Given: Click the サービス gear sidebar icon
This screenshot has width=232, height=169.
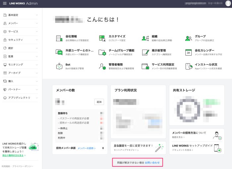Looking at the screenshot, I should [5, 31].
